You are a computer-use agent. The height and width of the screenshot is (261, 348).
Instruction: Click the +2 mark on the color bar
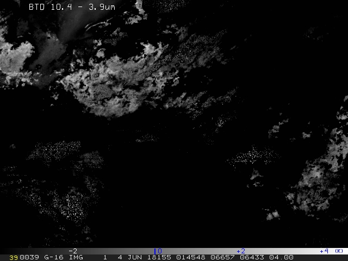coord(240,251)
